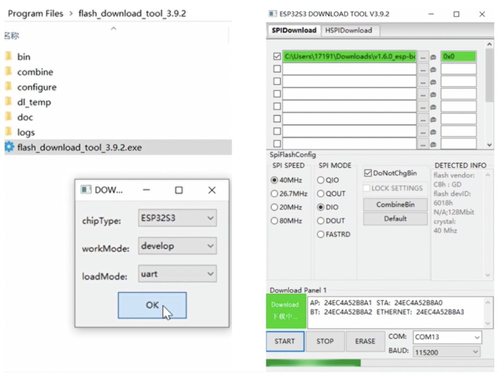The image size is (498, 378).
Task: Minimize the DOW... dialog window
Action: click(147, 190)
